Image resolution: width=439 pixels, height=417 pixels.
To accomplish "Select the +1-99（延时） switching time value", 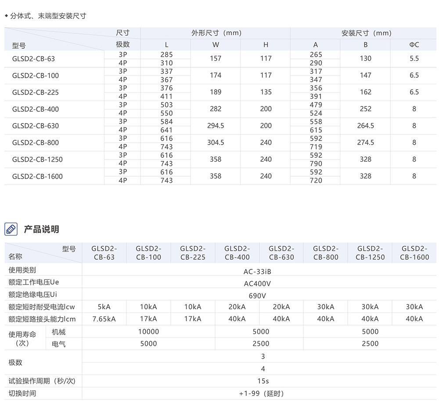I will (258, 394).
